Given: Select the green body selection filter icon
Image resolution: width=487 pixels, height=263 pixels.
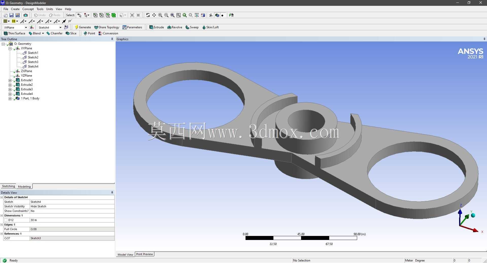Looking at the screenshot, I should coord(114,15).
